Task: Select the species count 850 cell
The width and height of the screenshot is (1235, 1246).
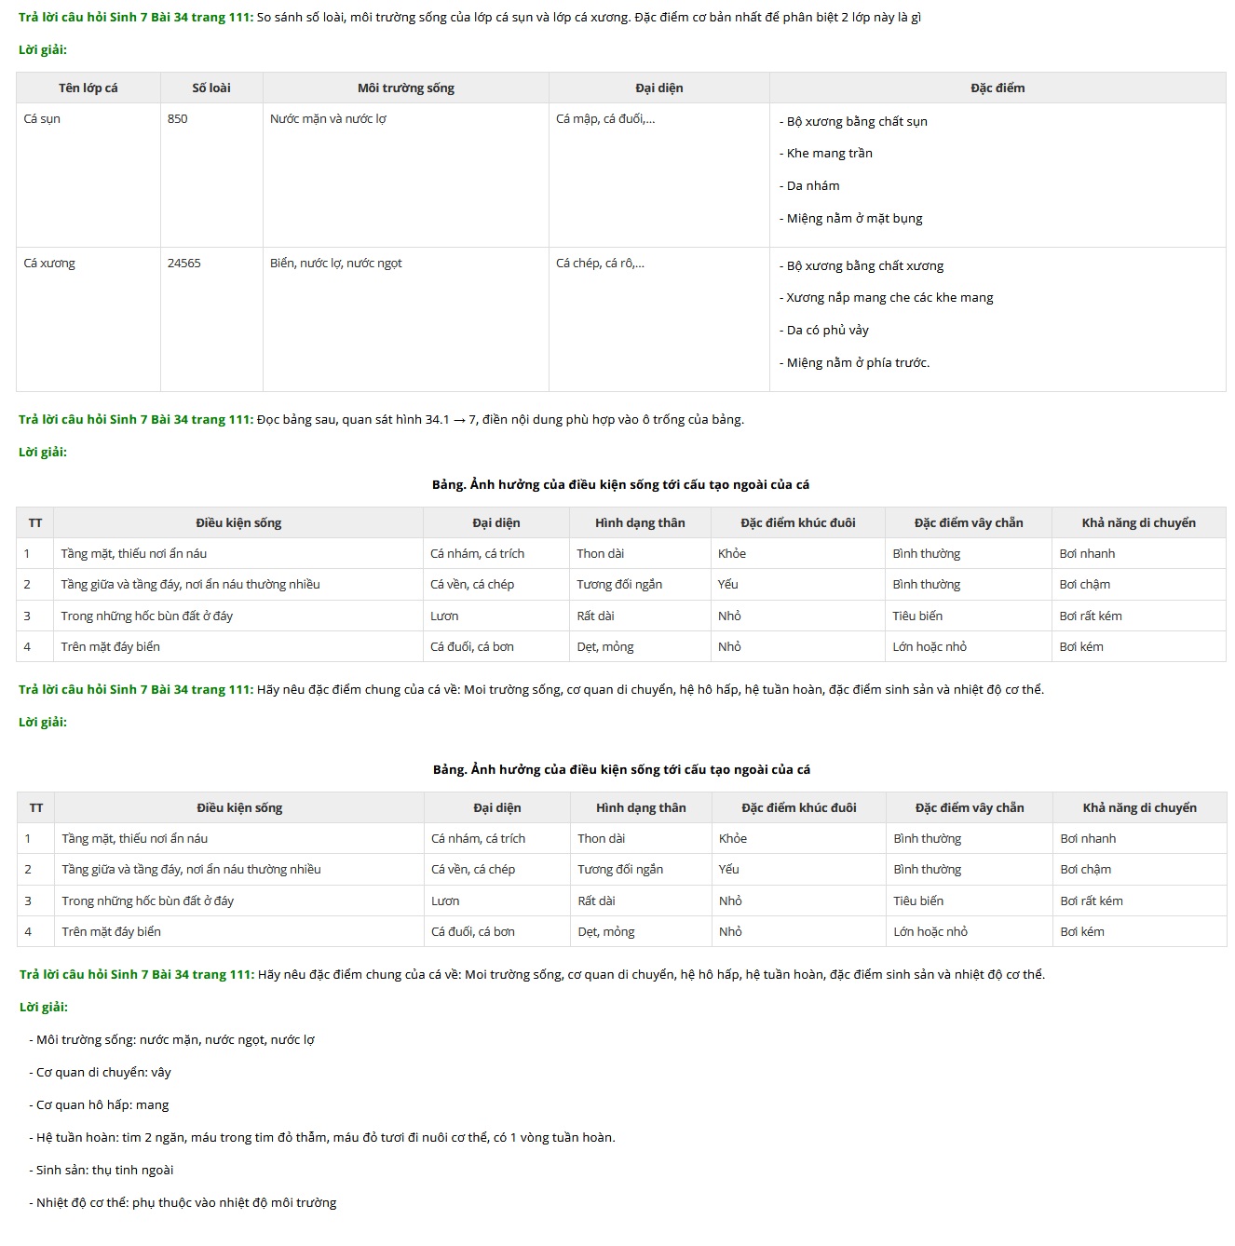Action: coord(178,119)
